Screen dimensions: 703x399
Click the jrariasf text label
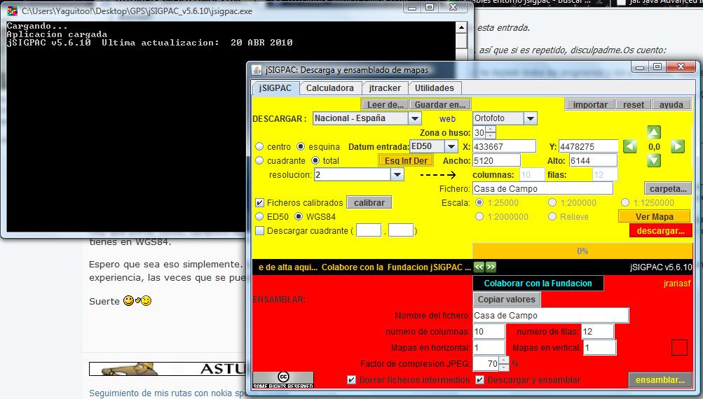point(677,283)
